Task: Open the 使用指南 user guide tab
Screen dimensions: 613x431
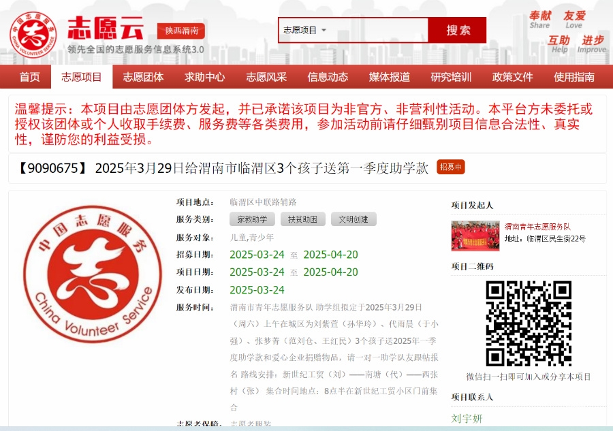Action: point(574,77)
